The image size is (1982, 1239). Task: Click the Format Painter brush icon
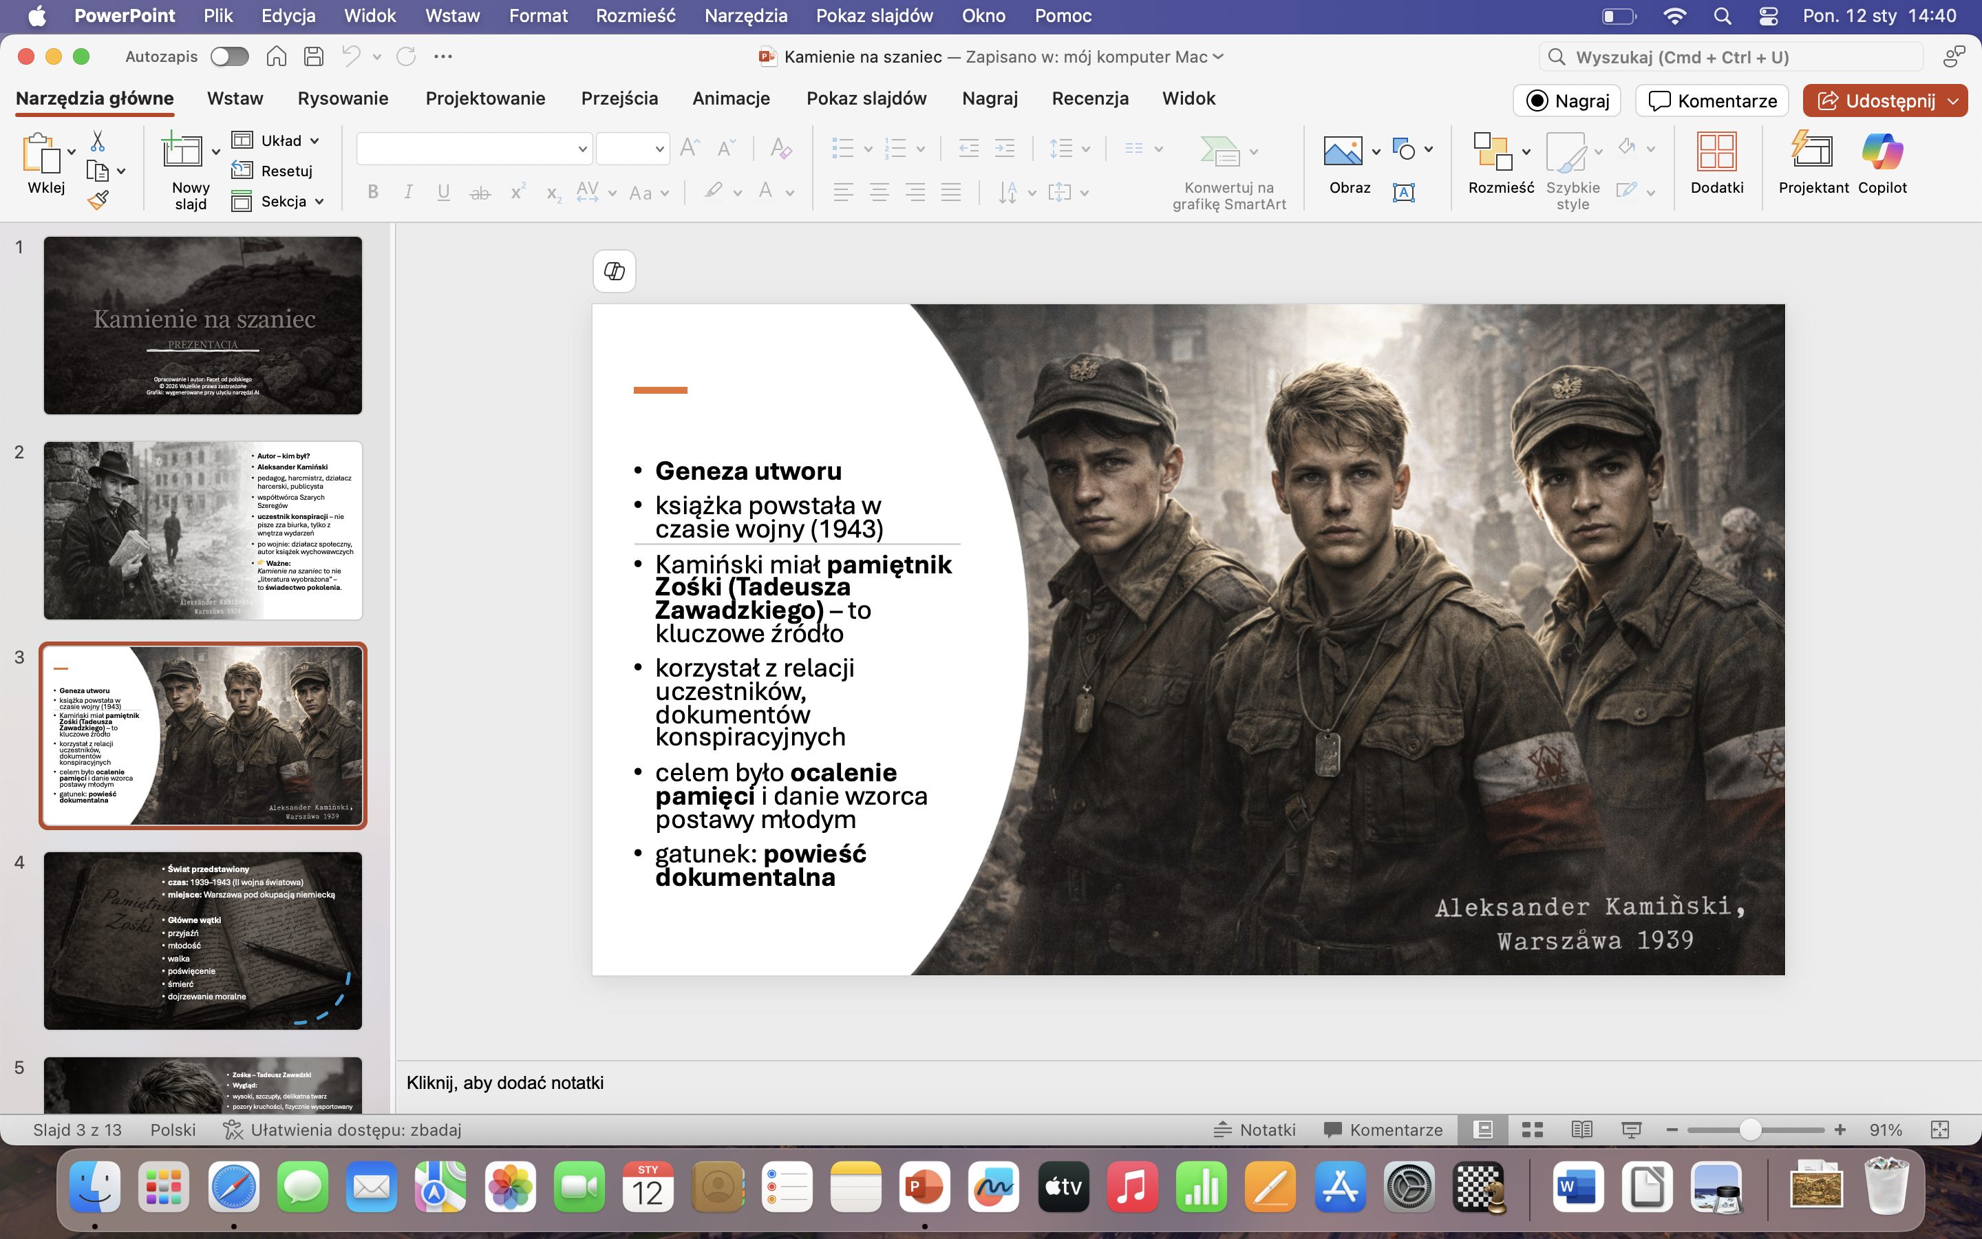click(98, 200)
